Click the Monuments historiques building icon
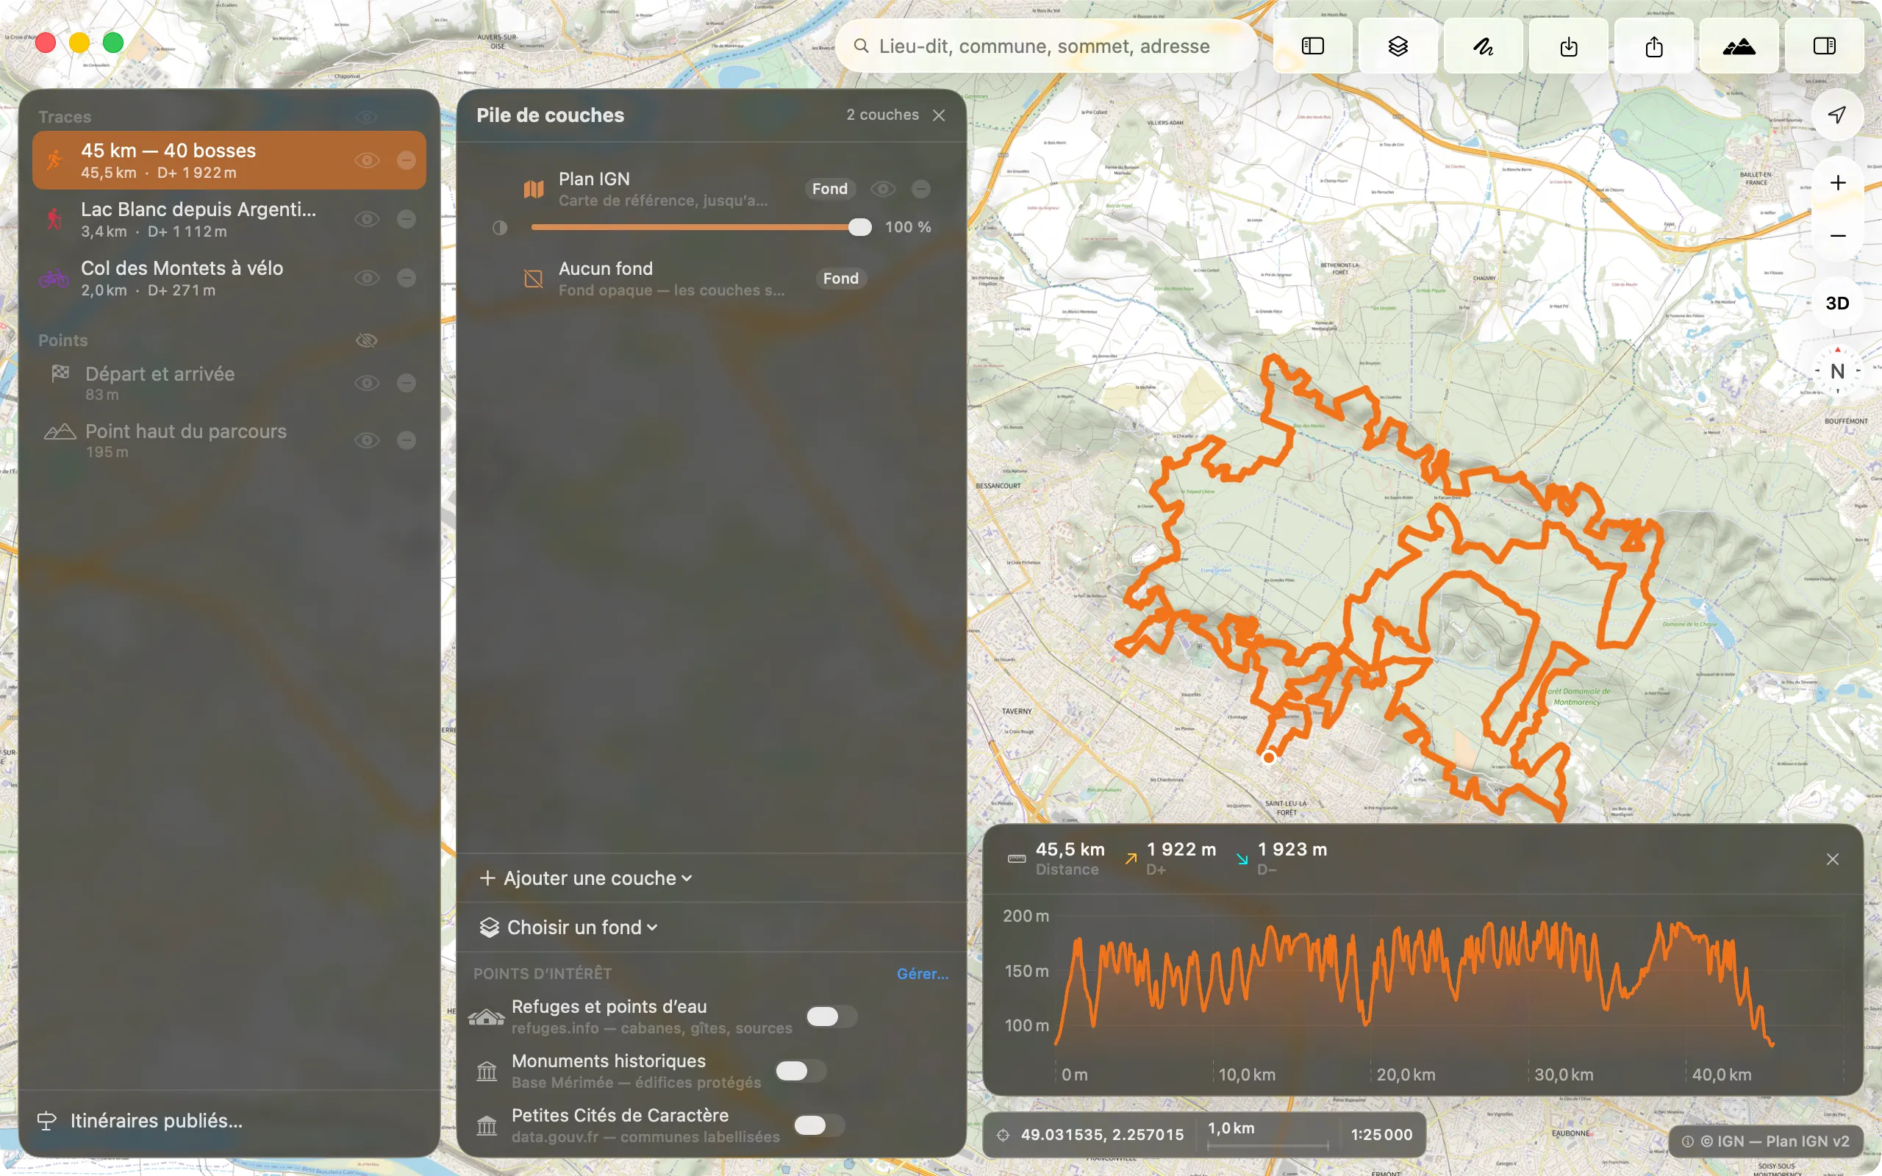 pyautogui.click(x=487, y=1071)
